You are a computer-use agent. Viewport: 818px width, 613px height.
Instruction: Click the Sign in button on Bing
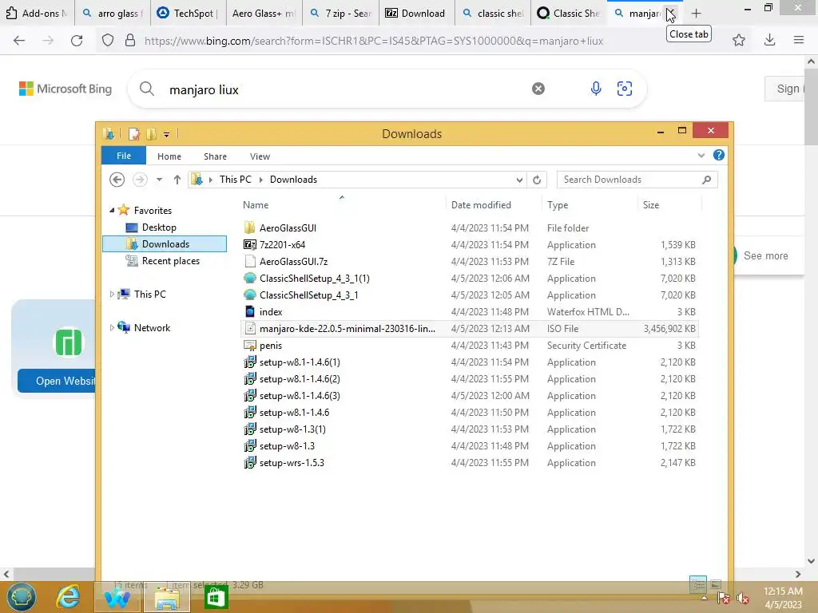pos(786,89)
